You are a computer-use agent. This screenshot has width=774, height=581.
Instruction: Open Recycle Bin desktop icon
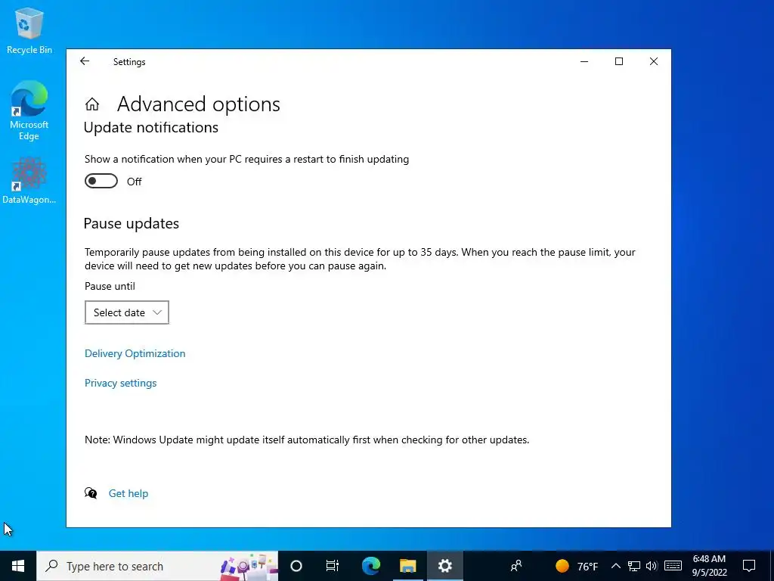[x=29, y=30]
